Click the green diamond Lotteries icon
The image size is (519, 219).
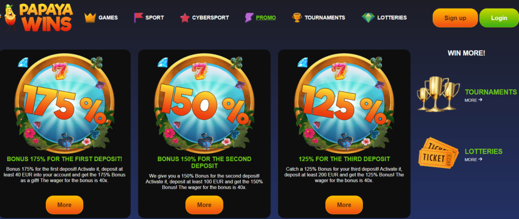368,18
